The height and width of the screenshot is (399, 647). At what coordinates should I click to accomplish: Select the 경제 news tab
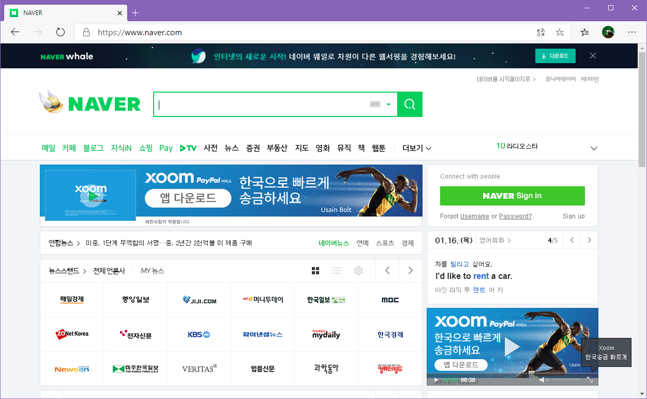408,243
